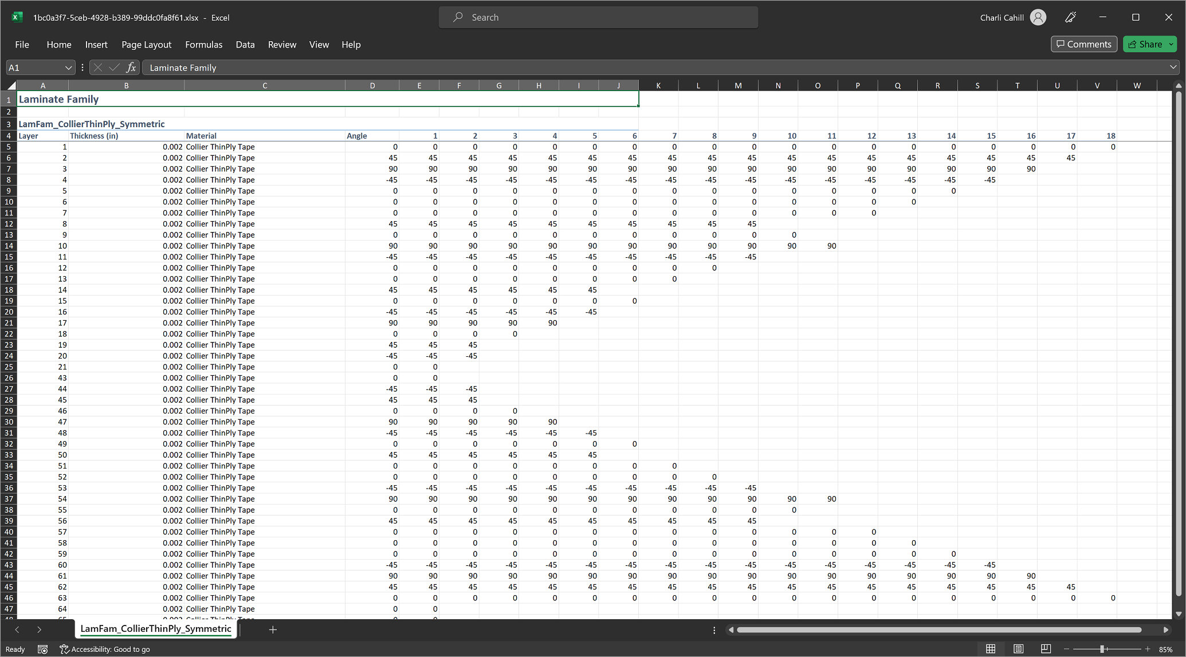Select column header 18 cell in row 4
The image size is (1186, 657).
(1097, 136)
